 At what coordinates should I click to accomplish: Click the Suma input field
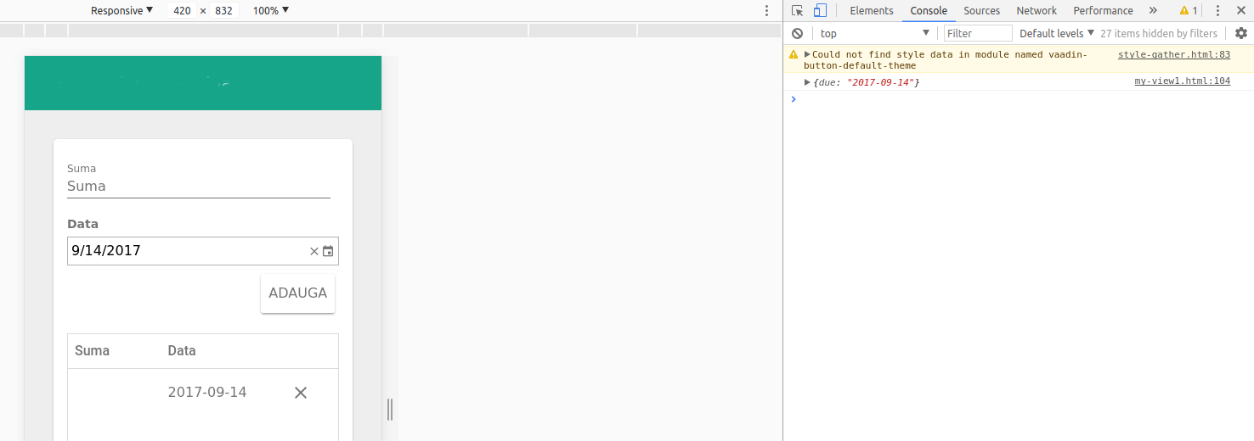pyautogui.click(x=199, y=187)
